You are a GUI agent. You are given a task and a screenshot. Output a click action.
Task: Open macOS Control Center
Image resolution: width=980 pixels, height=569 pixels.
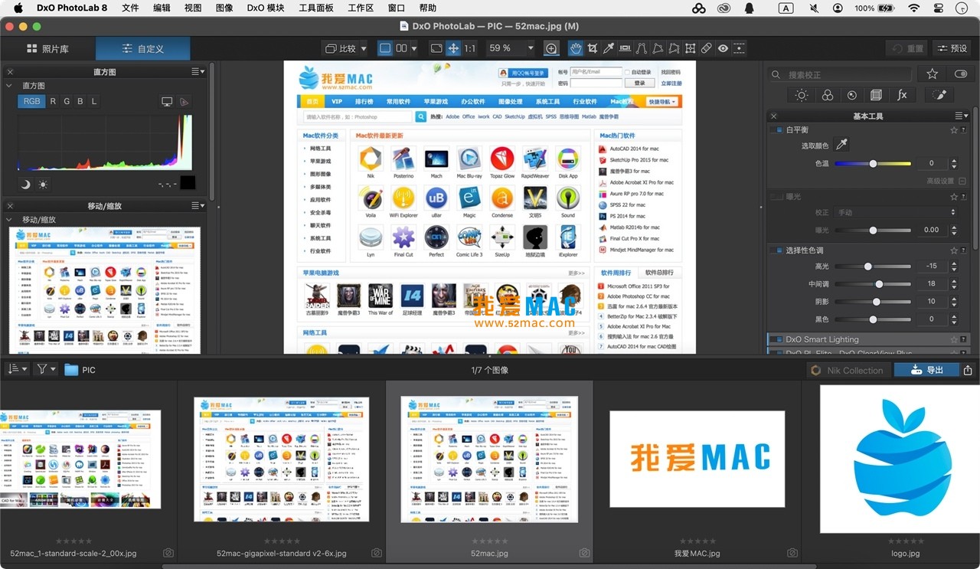(939, 8)
